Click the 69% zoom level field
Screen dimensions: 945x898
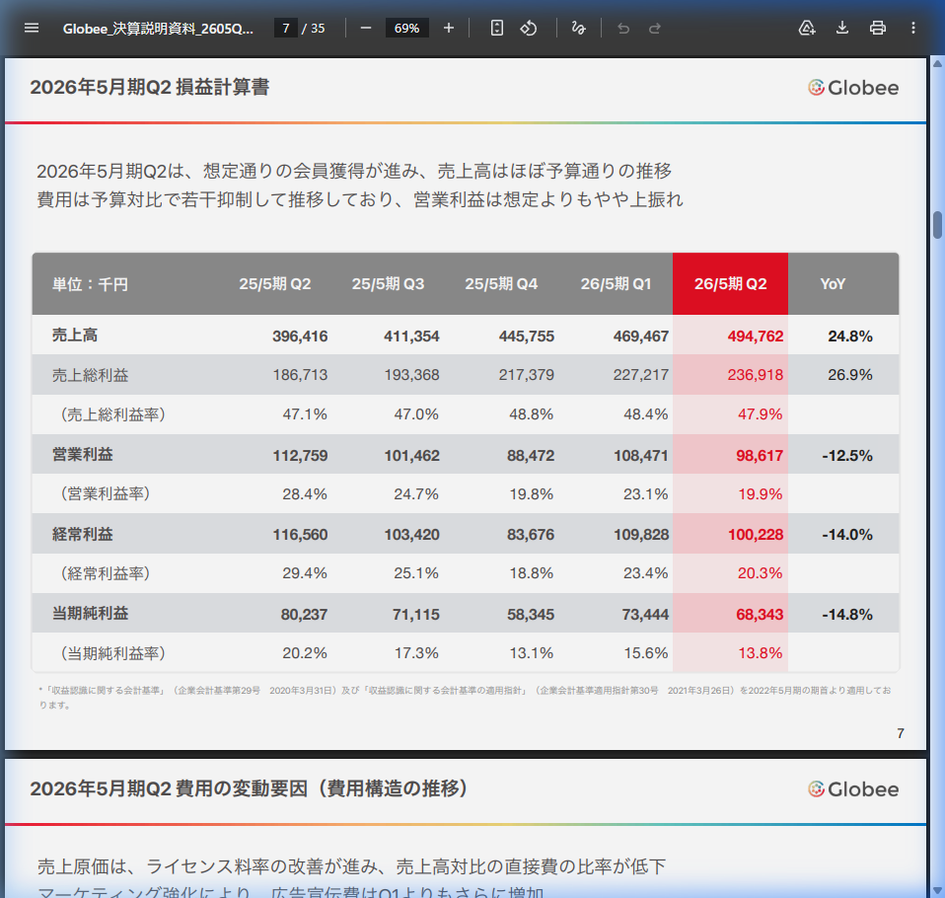406,28
